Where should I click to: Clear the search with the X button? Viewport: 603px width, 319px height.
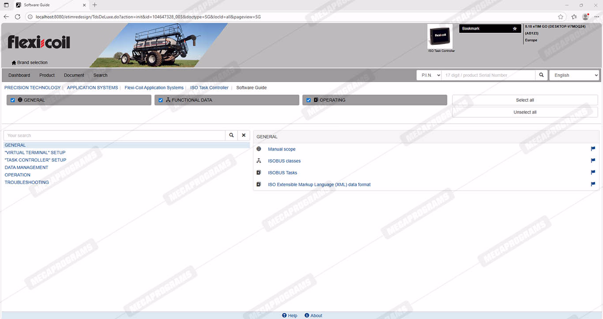244,135
